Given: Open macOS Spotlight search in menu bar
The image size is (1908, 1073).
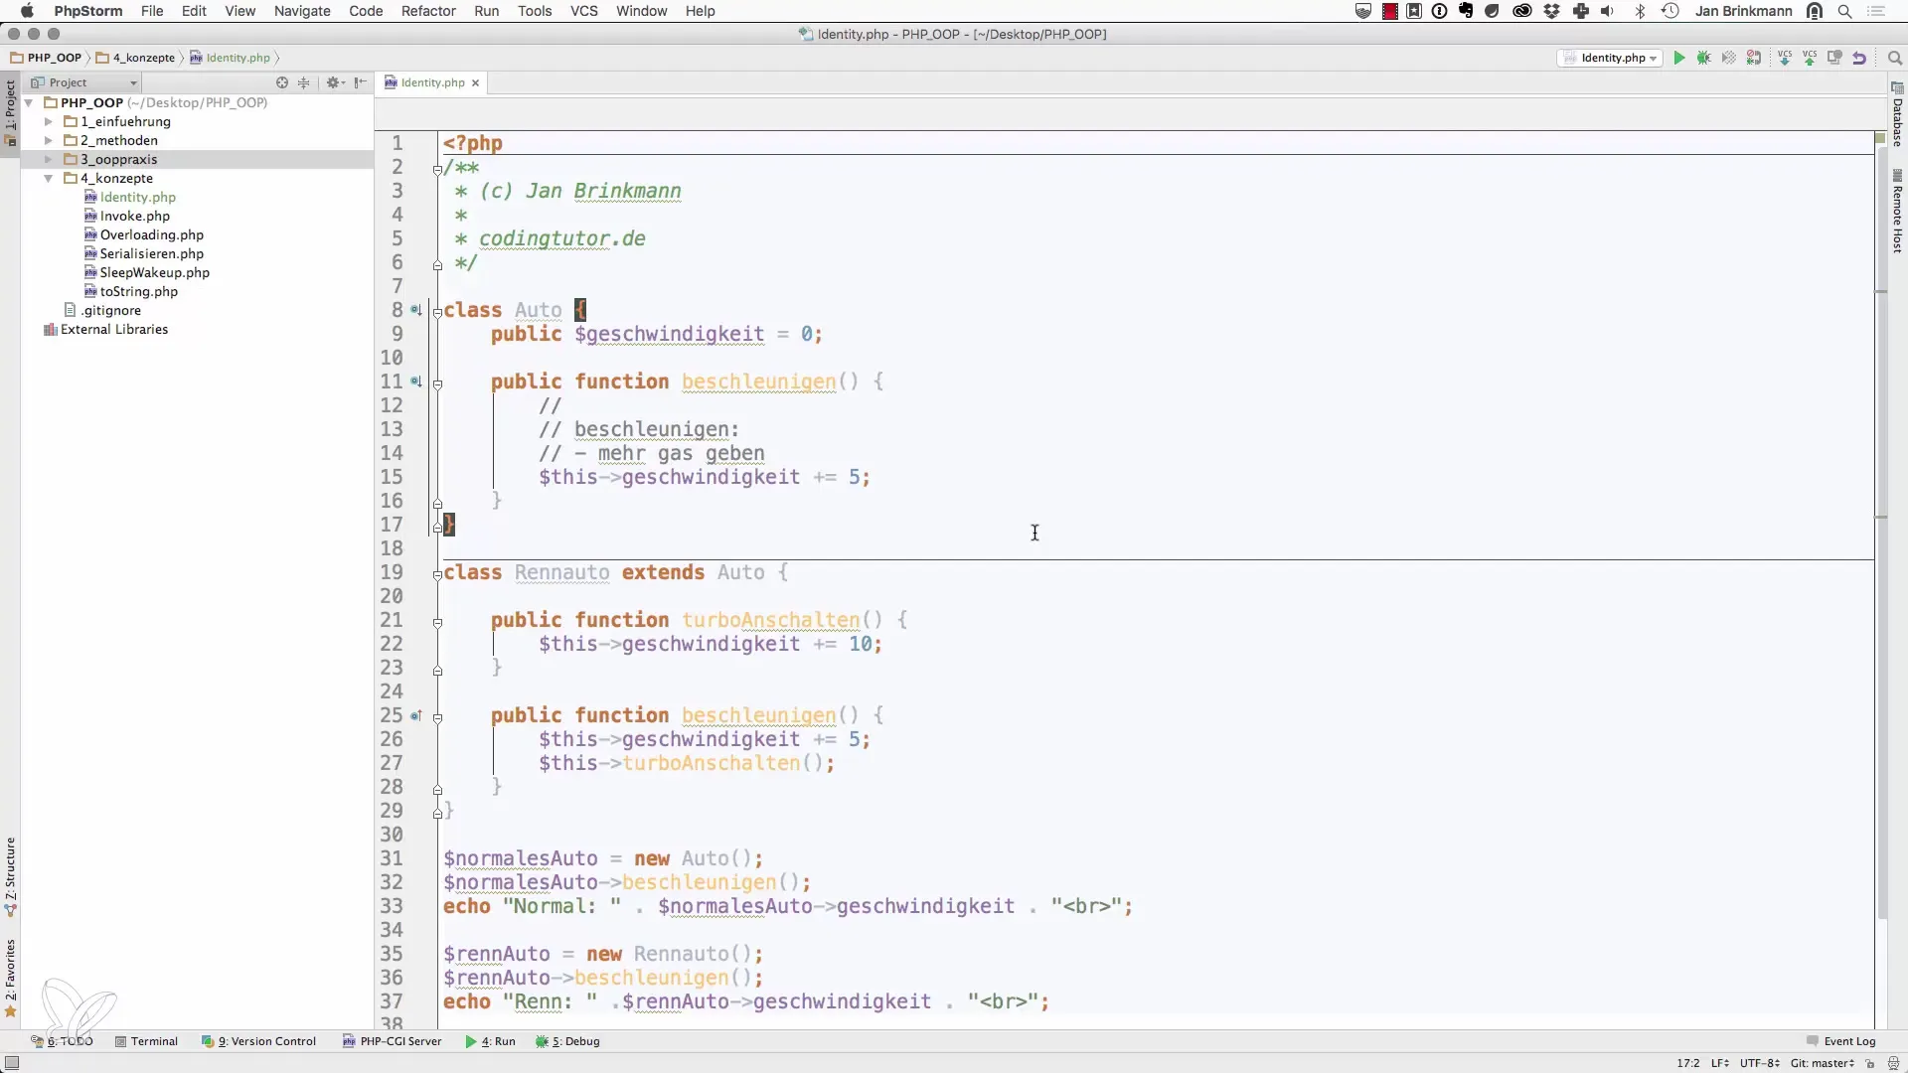Looking at the screenshot, I should coord(1845,11).
